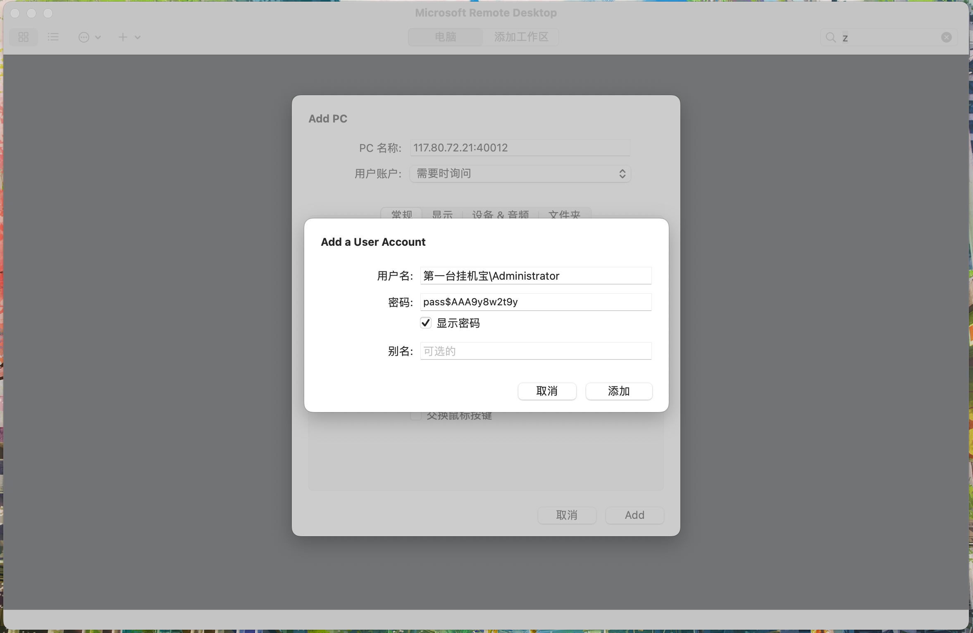Click the list view icon
This screenshot has height=633, width=973.
[53, 37]
